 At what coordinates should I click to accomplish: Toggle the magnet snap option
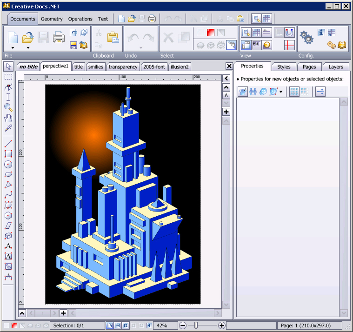pyautogui.click(x=289, y=33)
